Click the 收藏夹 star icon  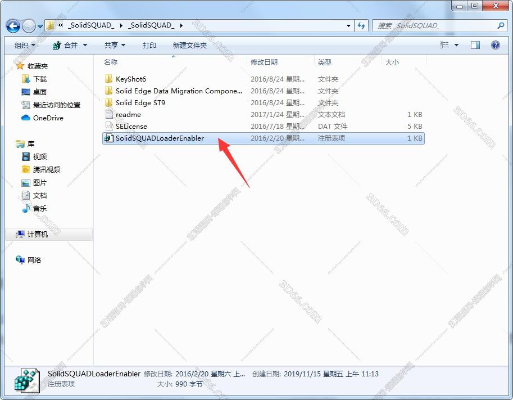click(x=20, y=66)
